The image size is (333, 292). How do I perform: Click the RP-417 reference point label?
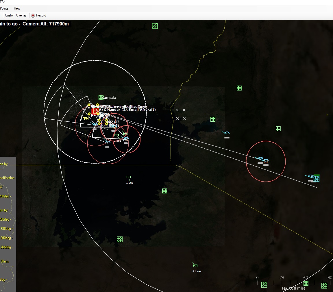point(114,122)
